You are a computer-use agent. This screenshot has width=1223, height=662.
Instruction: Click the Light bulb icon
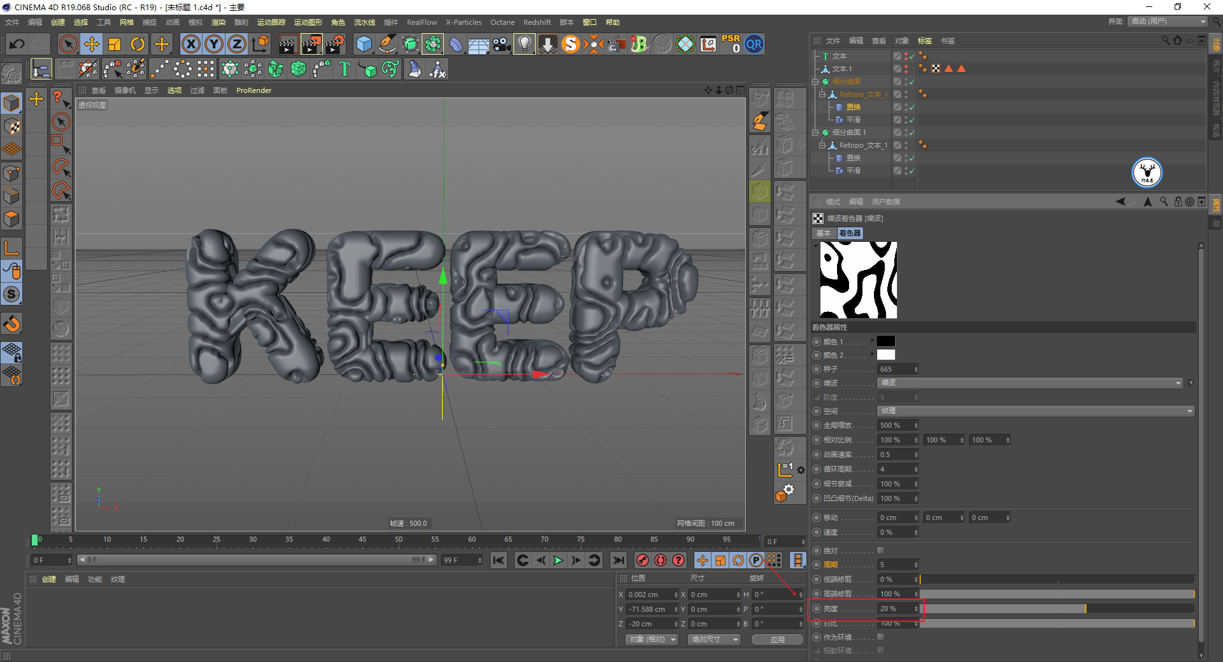524,45
